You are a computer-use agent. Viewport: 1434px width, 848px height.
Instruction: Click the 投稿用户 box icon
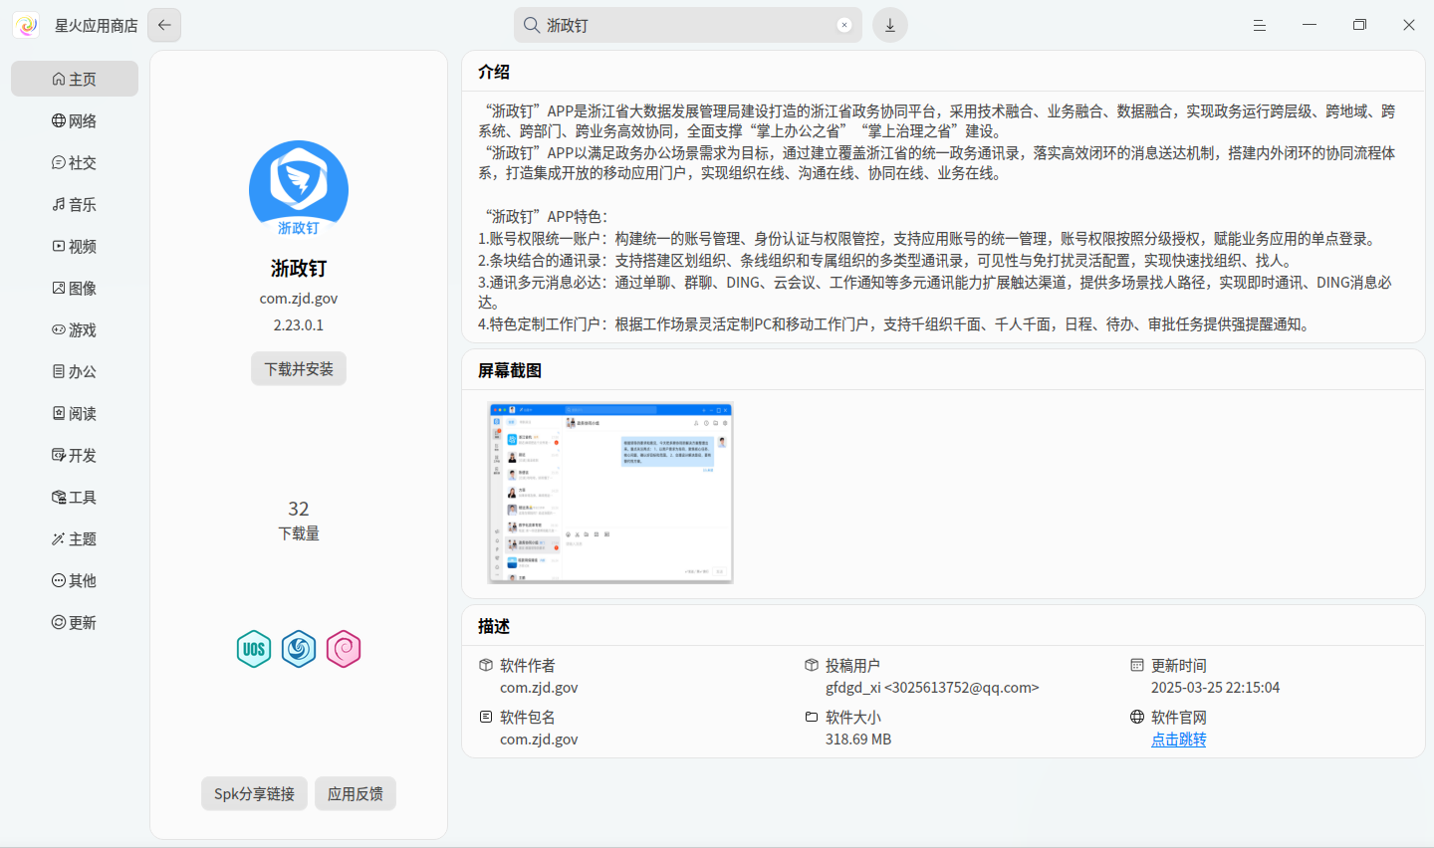click(812, 665)
